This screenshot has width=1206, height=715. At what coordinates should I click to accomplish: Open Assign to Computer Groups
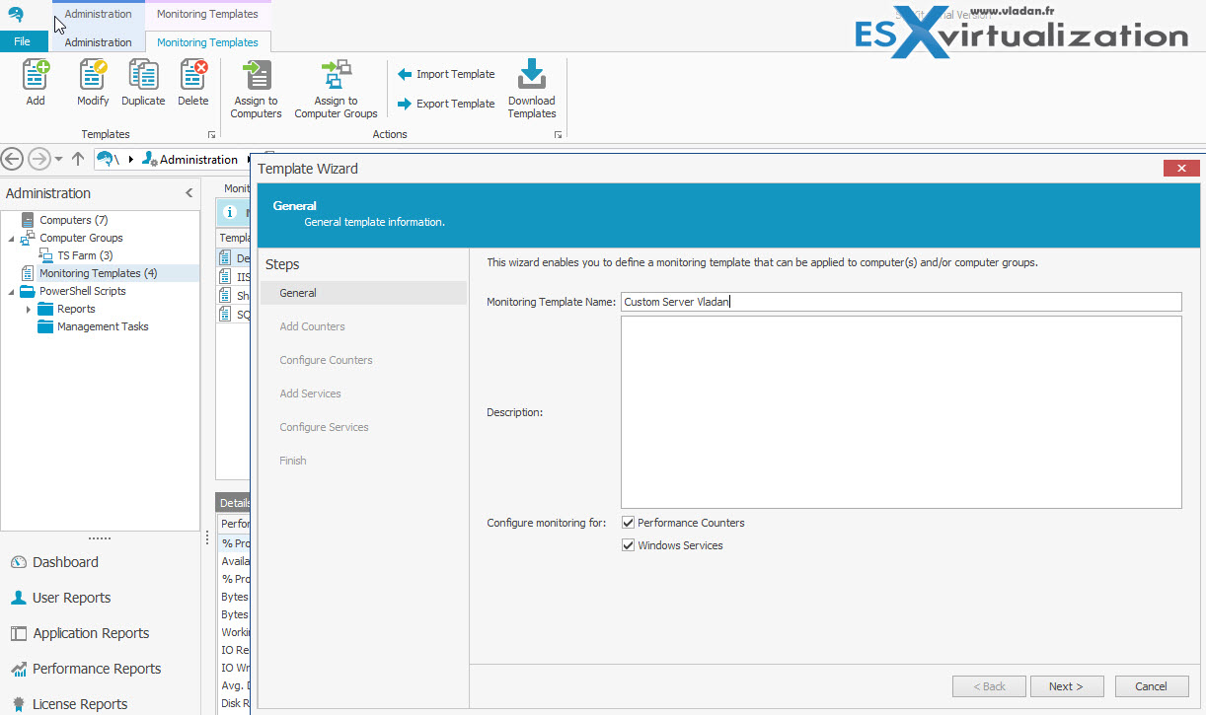(x=336, y=79)
